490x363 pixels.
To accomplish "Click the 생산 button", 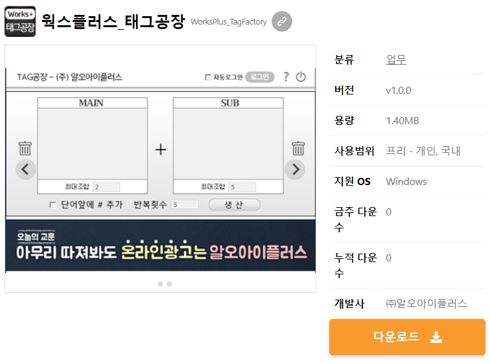I will [234, 204].
